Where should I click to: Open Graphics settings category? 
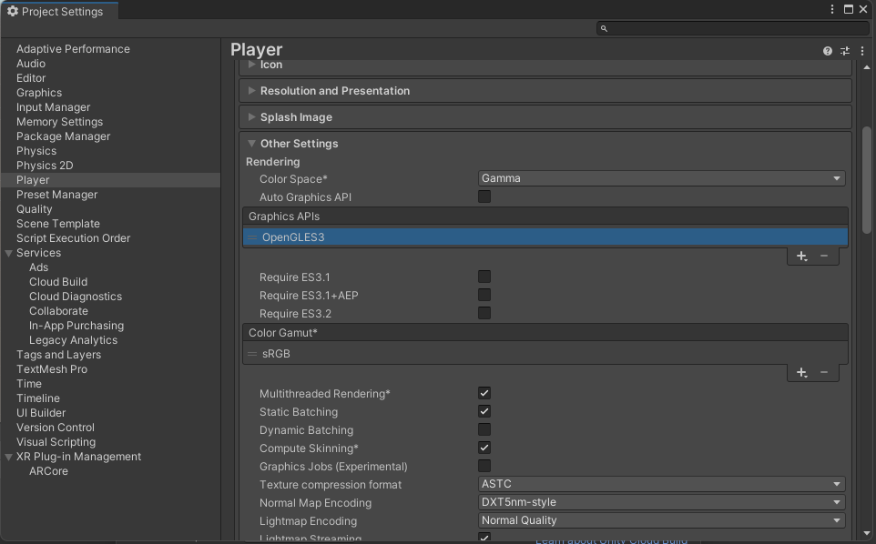point(39,93)
